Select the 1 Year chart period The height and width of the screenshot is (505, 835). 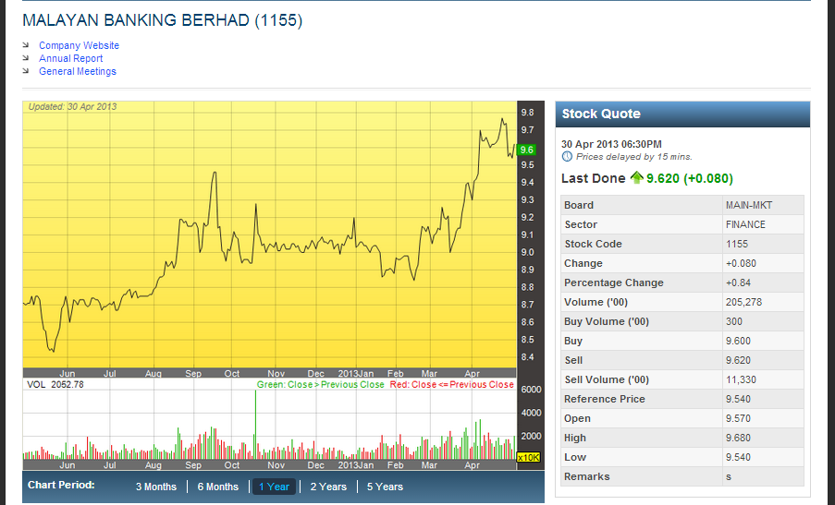[x=274, y=487]
